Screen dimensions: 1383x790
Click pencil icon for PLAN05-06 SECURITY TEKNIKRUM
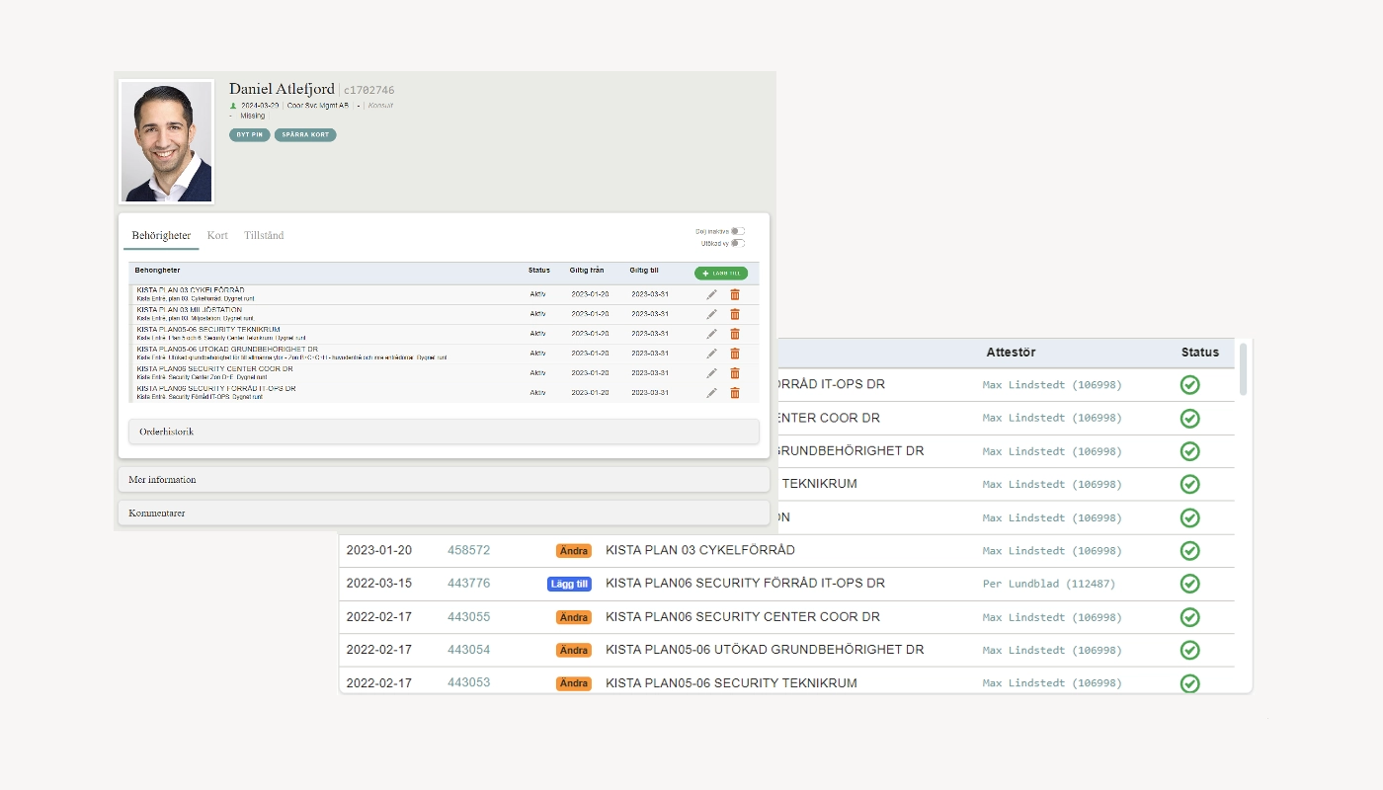click(711, 334)
